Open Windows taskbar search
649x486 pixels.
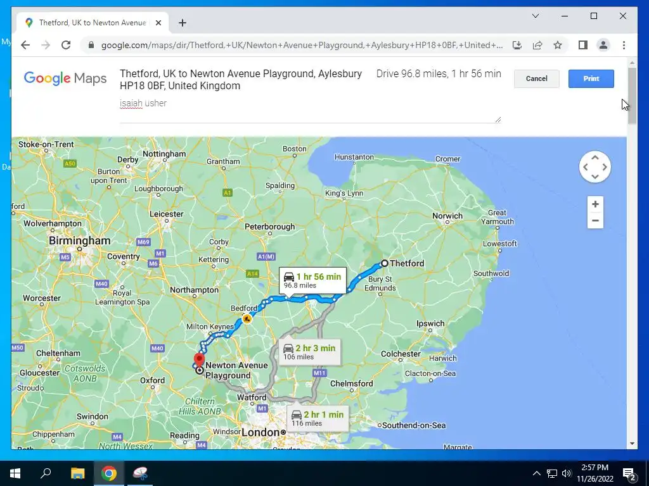click(46, 473)
